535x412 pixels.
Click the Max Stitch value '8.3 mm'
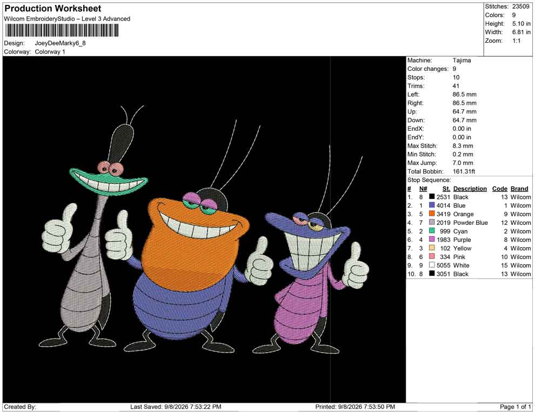pyautogui.click(x=463, y=146)
